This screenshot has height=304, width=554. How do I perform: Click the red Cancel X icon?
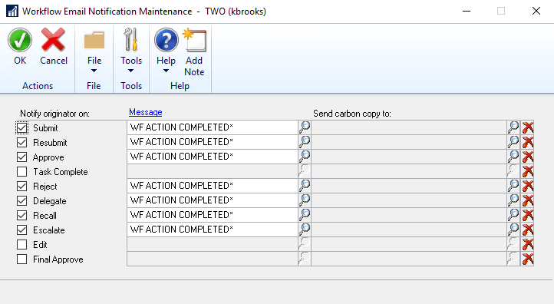[53, 40]
